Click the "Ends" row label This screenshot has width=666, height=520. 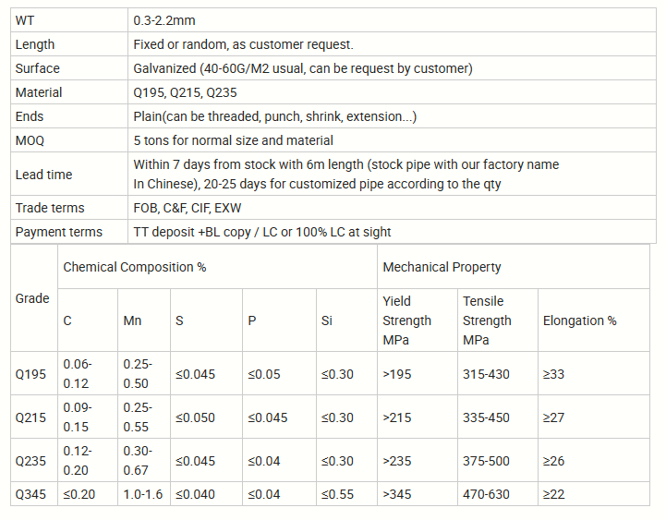pos(30,116)
